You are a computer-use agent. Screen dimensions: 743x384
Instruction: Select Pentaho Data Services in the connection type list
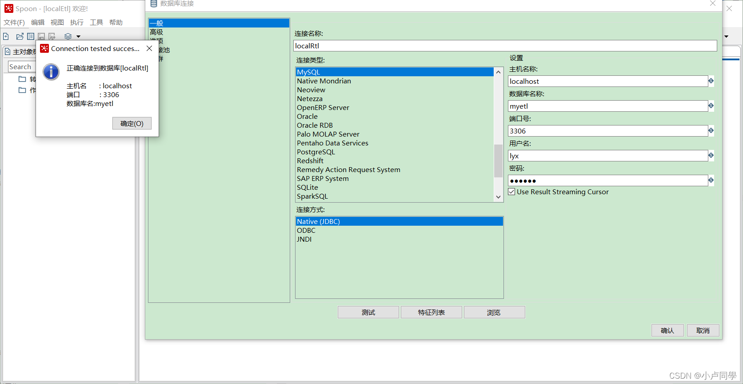point(395,143)
